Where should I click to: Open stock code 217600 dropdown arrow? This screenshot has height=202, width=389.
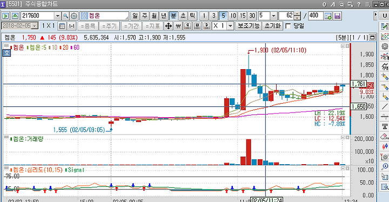pos(58,16)
